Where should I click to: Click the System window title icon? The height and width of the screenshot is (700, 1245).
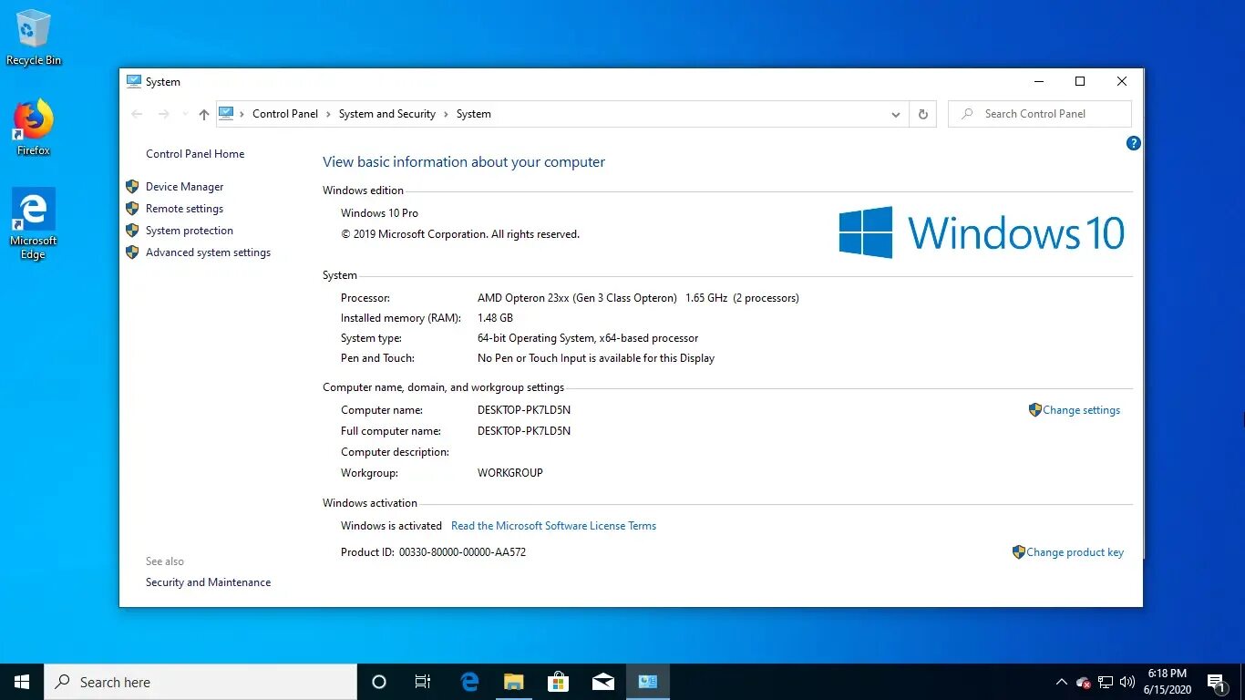pyautogui.click(x=134, y=81)
